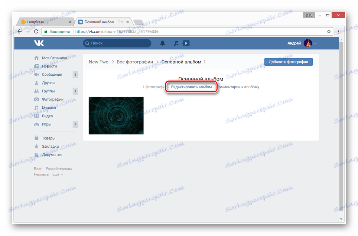358x236 pixels.
Task: Click the VK logo in header
Action: (x=39, y=43)
